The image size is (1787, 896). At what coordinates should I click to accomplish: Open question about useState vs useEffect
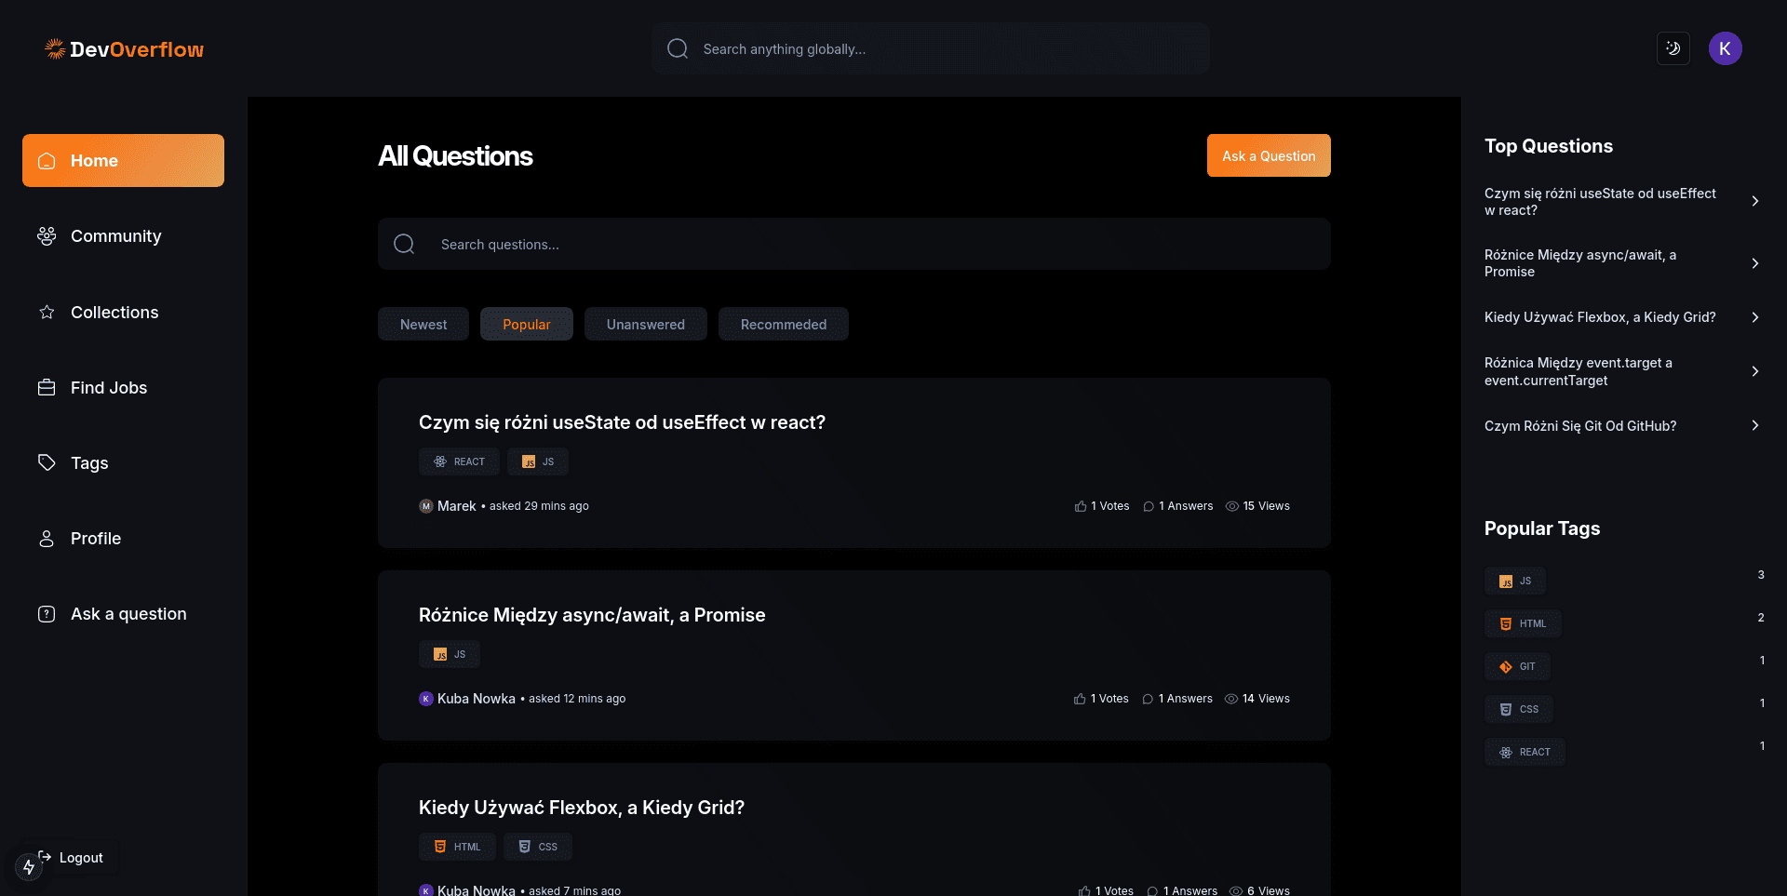[x=622, y=422]
